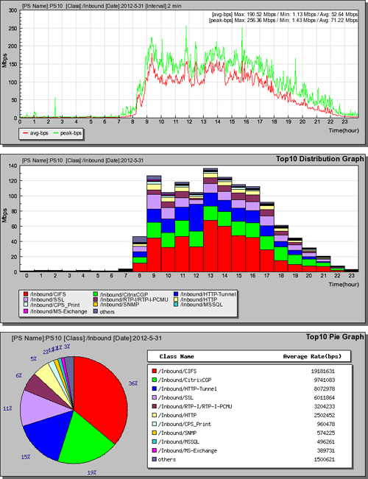
Task: Click the 'Class Name' column header
Action: coord(177,356)
